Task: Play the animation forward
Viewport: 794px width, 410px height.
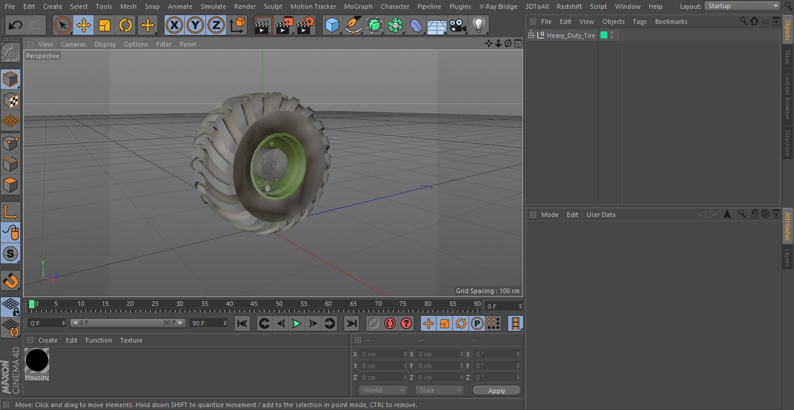Action: tap(296, 323)
